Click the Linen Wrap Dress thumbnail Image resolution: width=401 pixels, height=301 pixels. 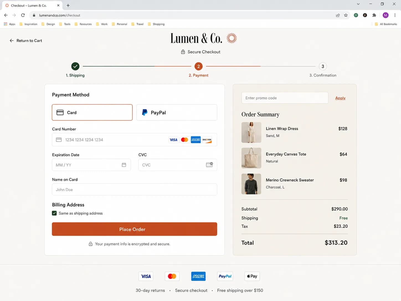click(251, 133)
